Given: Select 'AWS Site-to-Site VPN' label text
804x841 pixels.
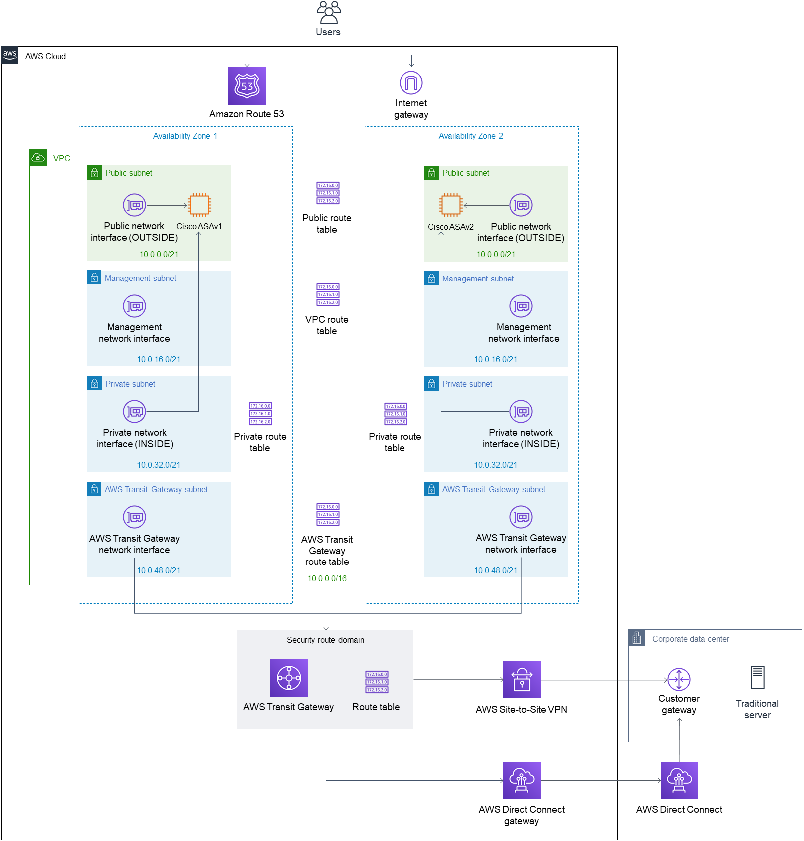Looking at the screenshot, I should pyautogui.click(x=521, y=709).
